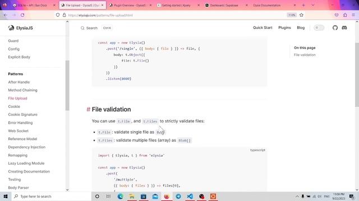359x201 pixels.
Task: Open the shield tracking protection icon
Action: click(x=58, y=15)
